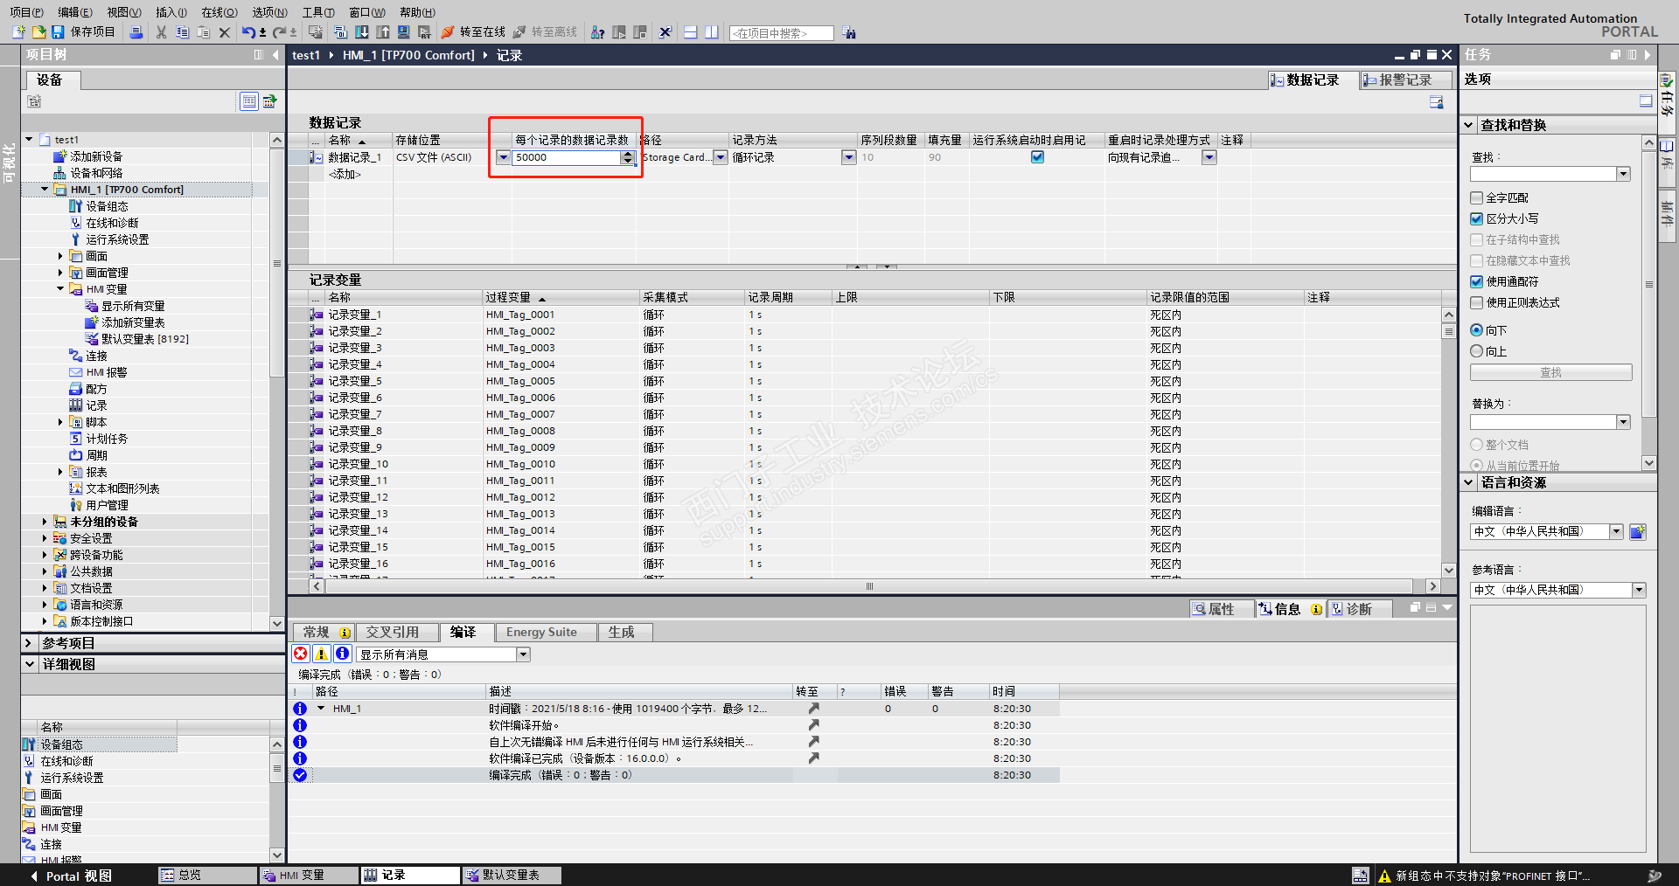Click the print icon in toolbar
The image size is (1679, 886).
(x=136, y=32)
